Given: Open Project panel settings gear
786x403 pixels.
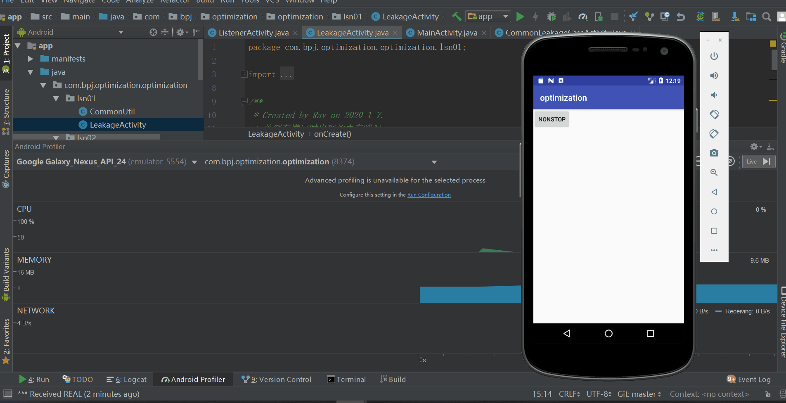Looking at the screenshot, I should pyautogui.click(x=182, y=32).
